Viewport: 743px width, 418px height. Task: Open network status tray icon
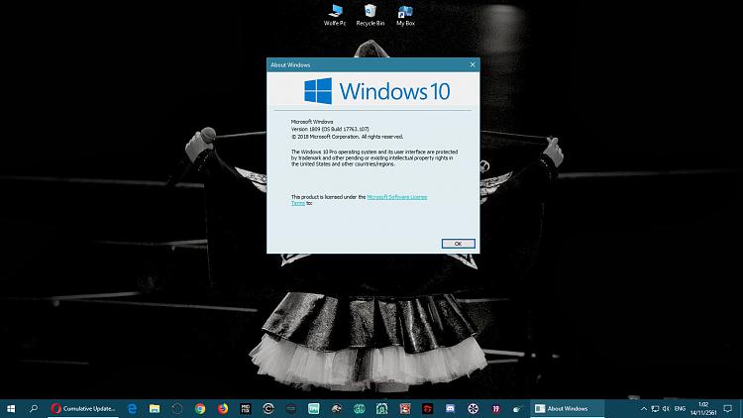click(x=655, y=408)
